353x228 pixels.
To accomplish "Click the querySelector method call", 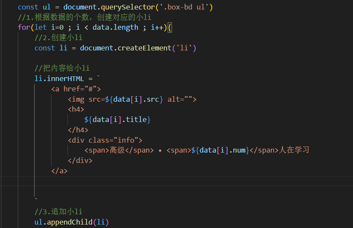I will coord(127,7).
